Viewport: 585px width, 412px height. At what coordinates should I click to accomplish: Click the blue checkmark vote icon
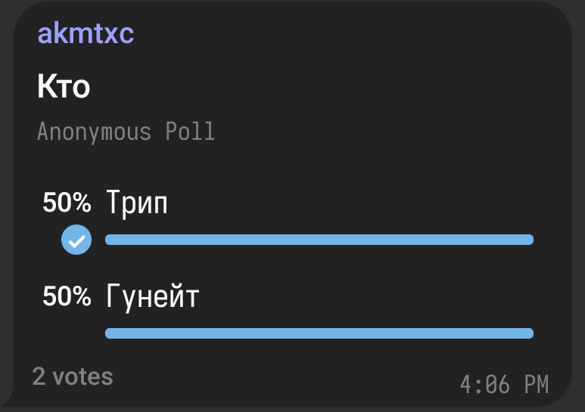76,240
